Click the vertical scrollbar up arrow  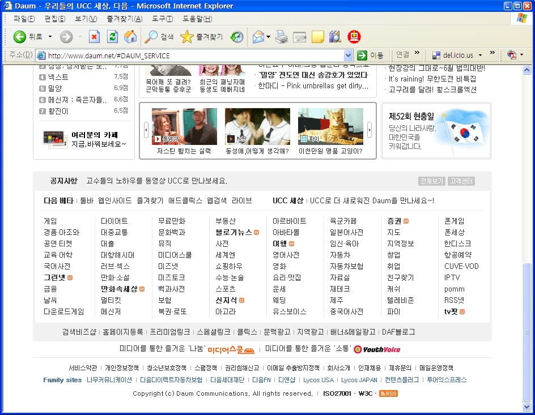pos(526,70)
